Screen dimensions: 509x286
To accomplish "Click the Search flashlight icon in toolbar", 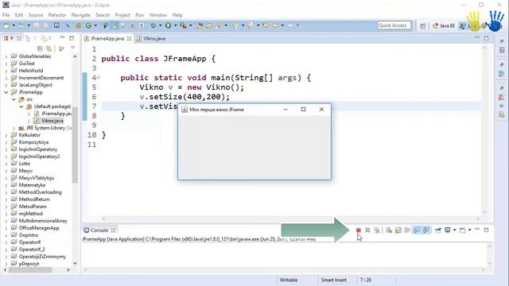I will pos(219,25).
